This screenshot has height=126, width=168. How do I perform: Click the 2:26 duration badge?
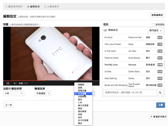click(160, 85)
